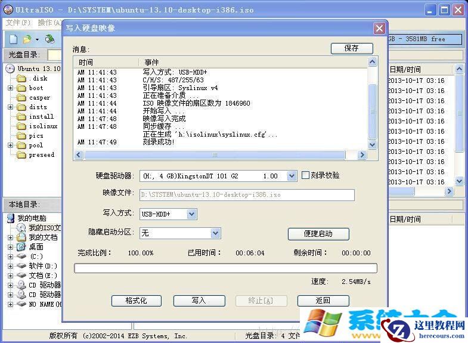Select the 文档 (E:) drive icon
The image size is (468, 343).
tap(21, 276)
